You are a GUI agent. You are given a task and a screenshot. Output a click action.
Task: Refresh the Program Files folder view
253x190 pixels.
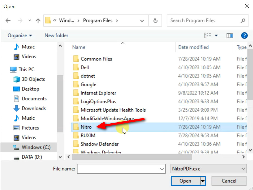point(155,21)
